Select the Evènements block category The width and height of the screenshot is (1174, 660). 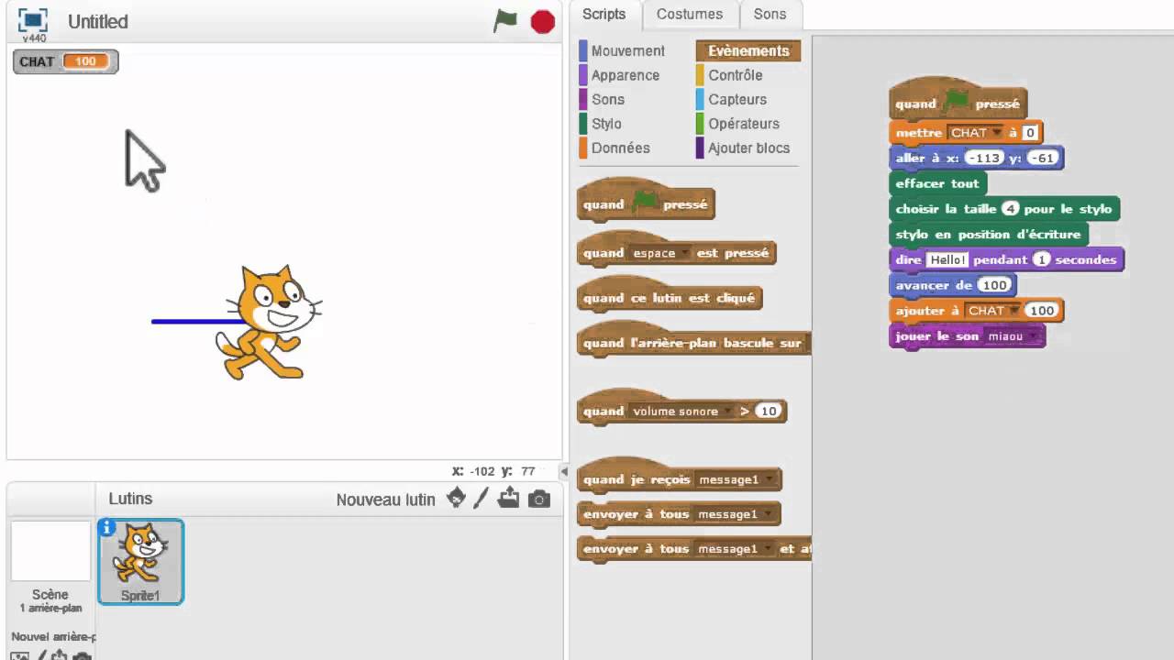pos(748,50)
